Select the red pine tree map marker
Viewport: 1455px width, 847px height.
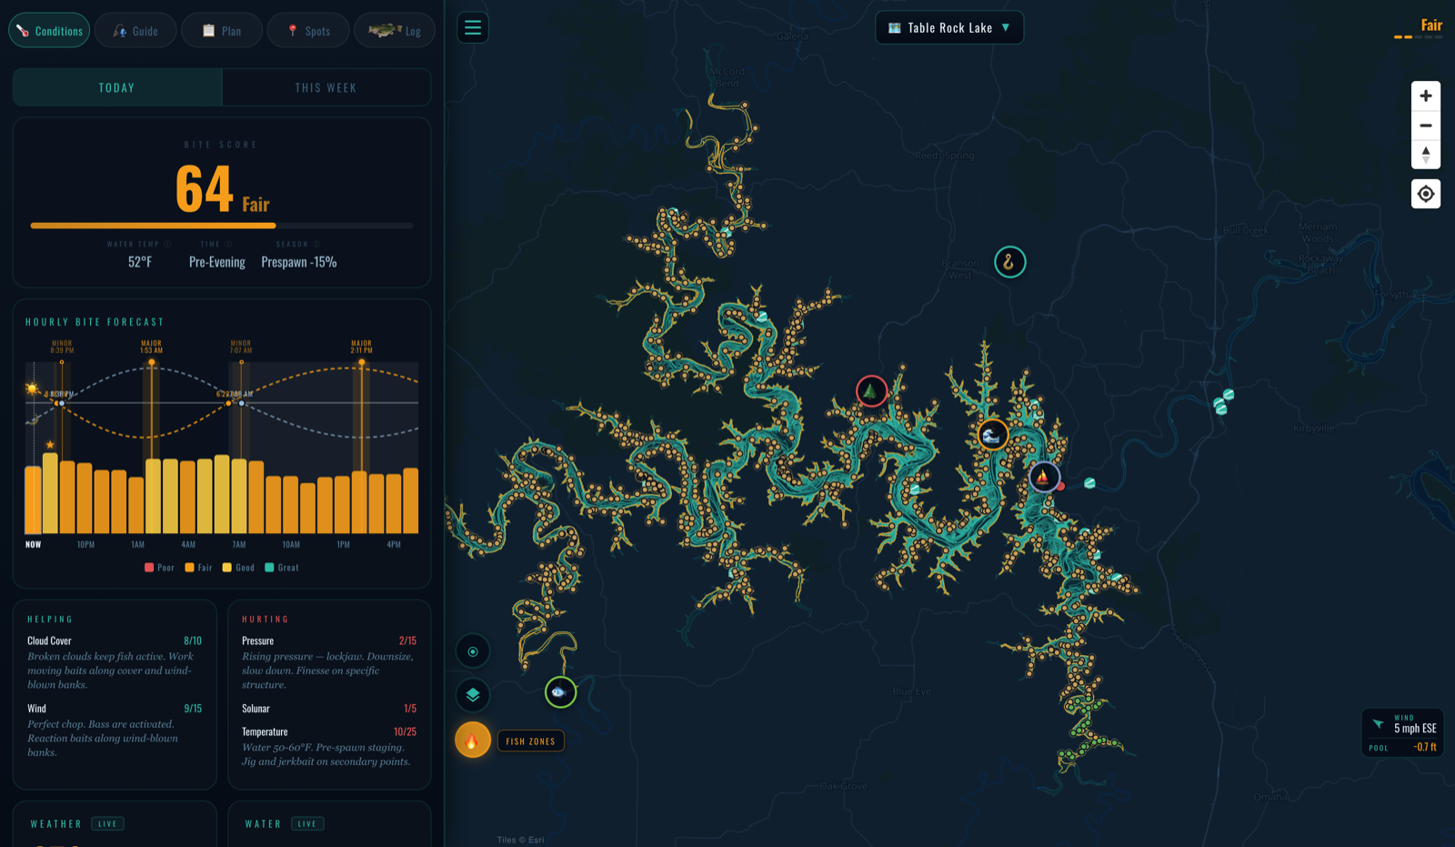(x=871, y=391)
